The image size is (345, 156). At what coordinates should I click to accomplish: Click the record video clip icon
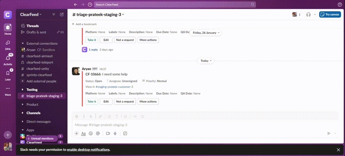[108, 133]
